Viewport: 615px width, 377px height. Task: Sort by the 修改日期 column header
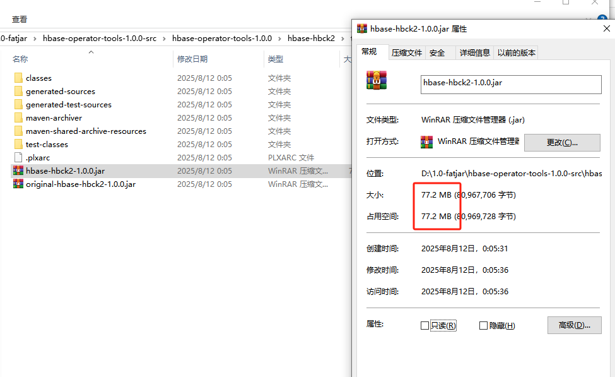(192, 59)
